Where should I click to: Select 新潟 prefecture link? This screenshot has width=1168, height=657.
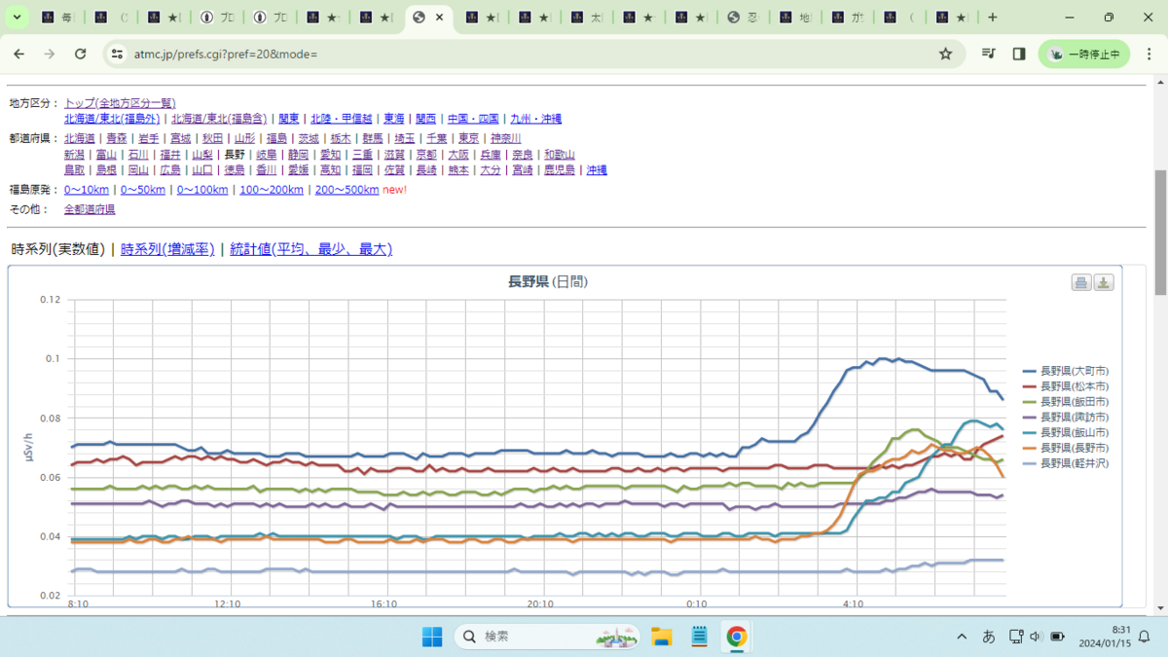(75, 155)
